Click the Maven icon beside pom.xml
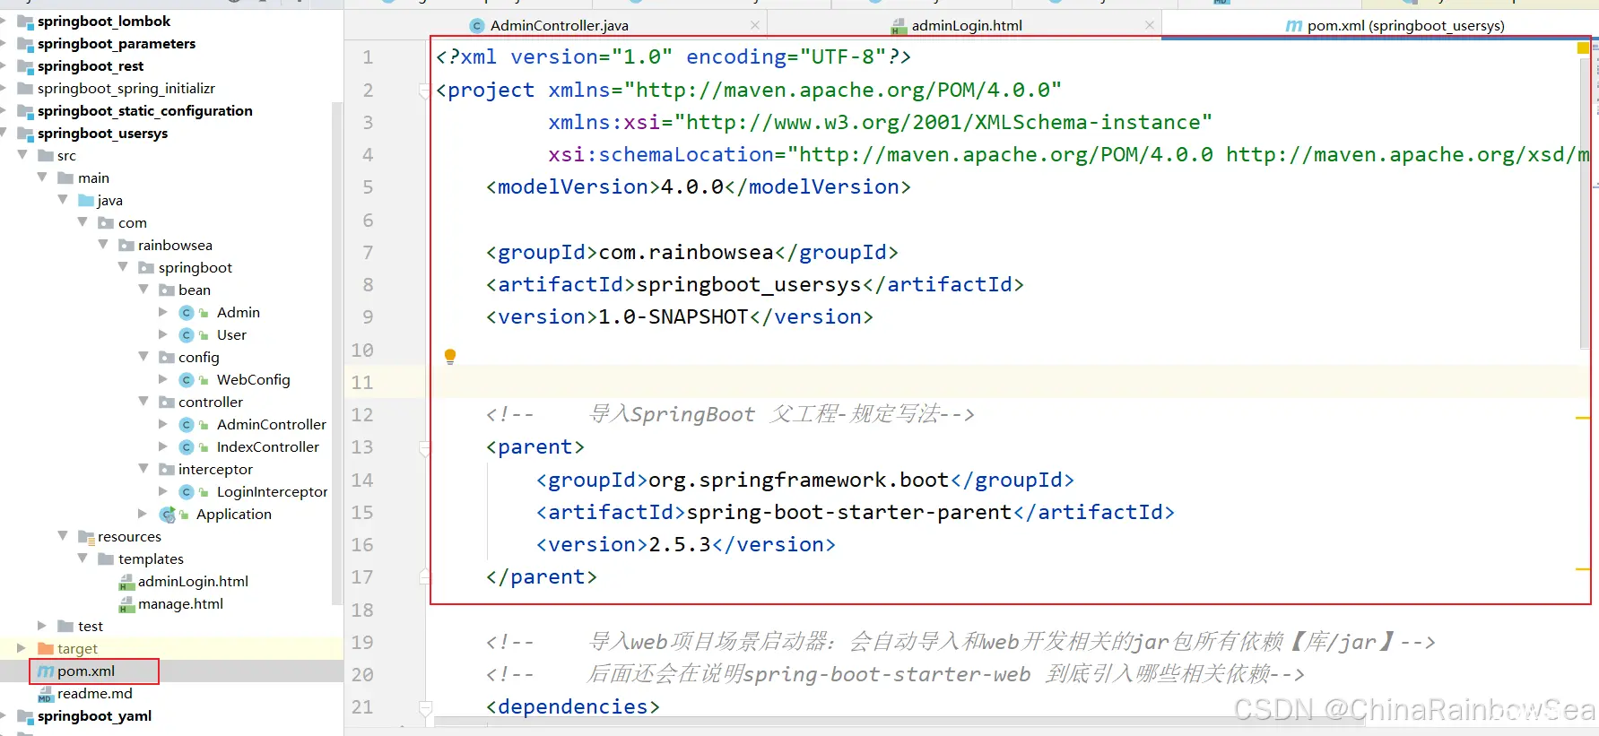The height and width of the screenshot is (736, 1599). [46, 671]
